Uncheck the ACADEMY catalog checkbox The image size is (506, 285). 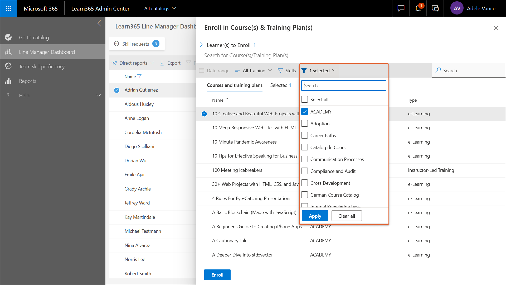(304, 112)
